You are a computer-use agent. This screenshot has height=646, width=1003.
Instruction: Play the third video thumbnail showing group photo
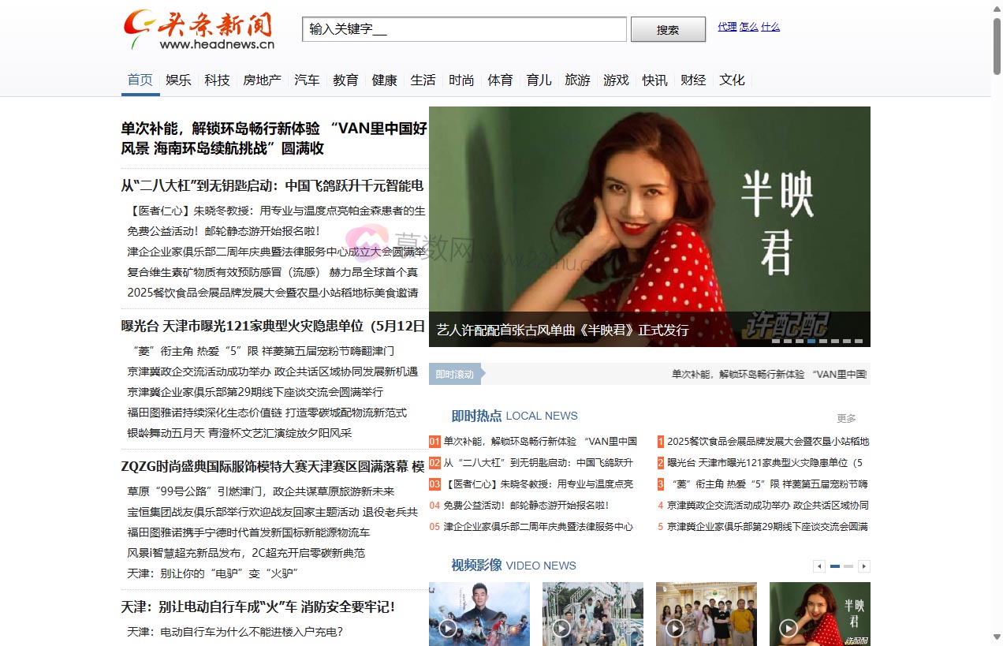tap(674, 629)
